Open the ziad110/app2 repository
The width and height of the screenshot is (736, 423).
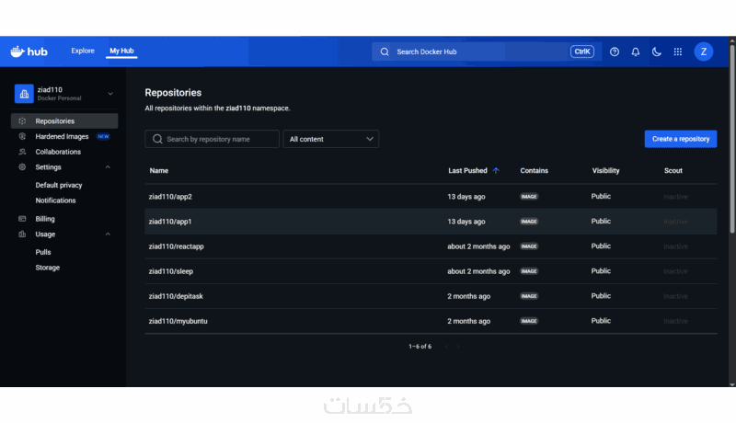click(x=170, y=197)
